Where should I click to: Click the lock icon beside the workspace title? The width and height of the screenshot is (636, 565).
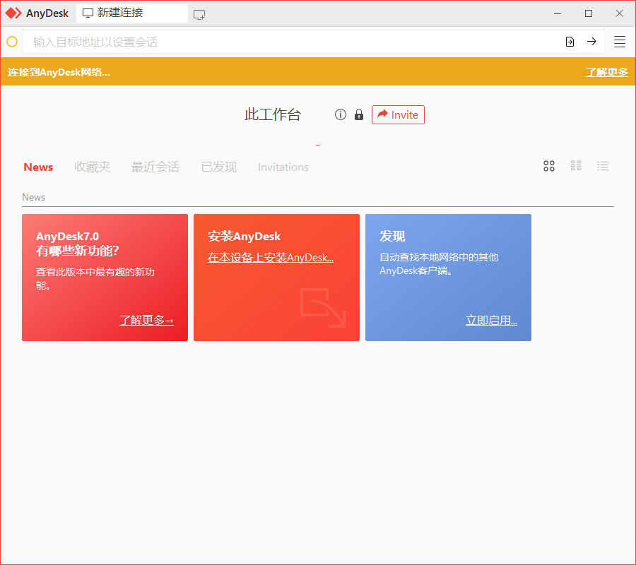(358, 114)
